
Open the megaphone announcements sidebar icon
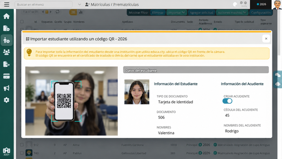6,88
